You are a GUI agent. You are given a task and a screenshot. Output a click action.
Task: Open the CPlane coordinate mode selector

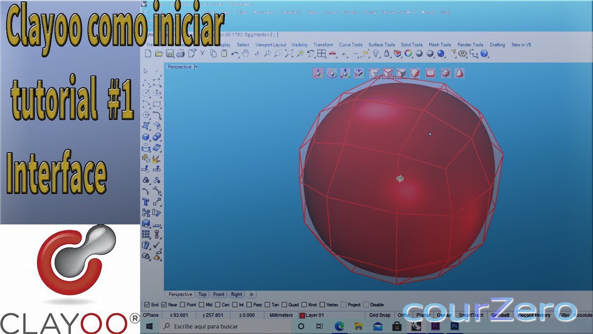(x=151, y=315)
